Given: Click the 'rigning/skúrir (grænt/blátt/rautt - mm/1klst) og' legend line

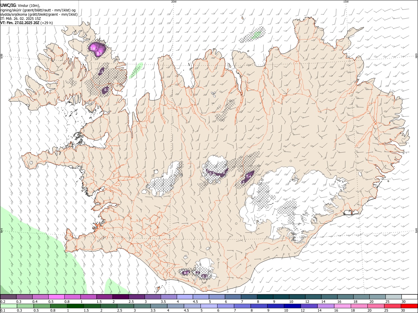Looking at the screenshot, I should [x=38, y=10].
